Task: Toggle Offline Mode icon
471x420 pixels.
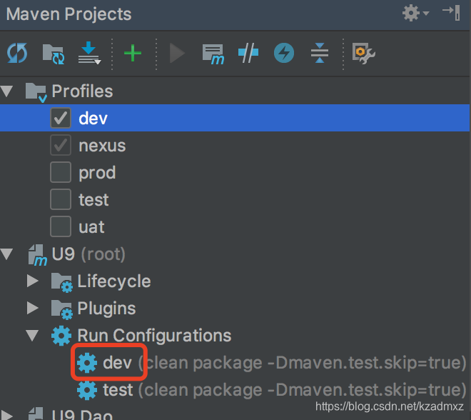Action: coord(248,53)
